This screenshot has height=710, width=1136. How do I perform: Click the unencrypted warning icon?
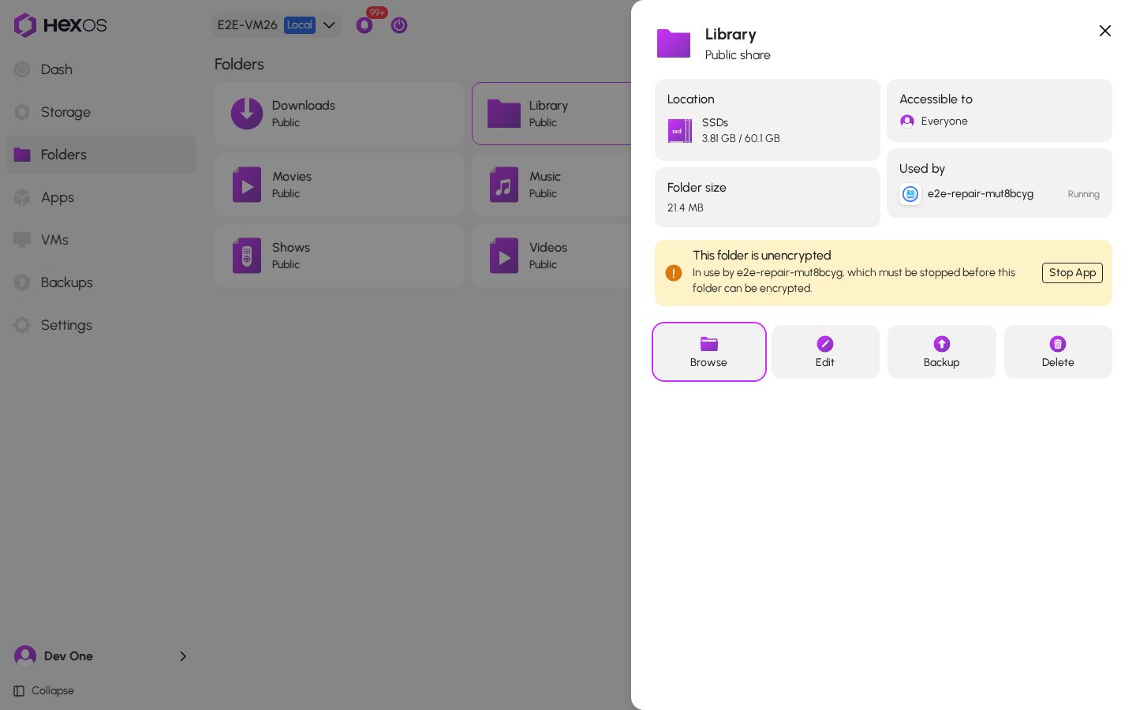coord(674,273)
